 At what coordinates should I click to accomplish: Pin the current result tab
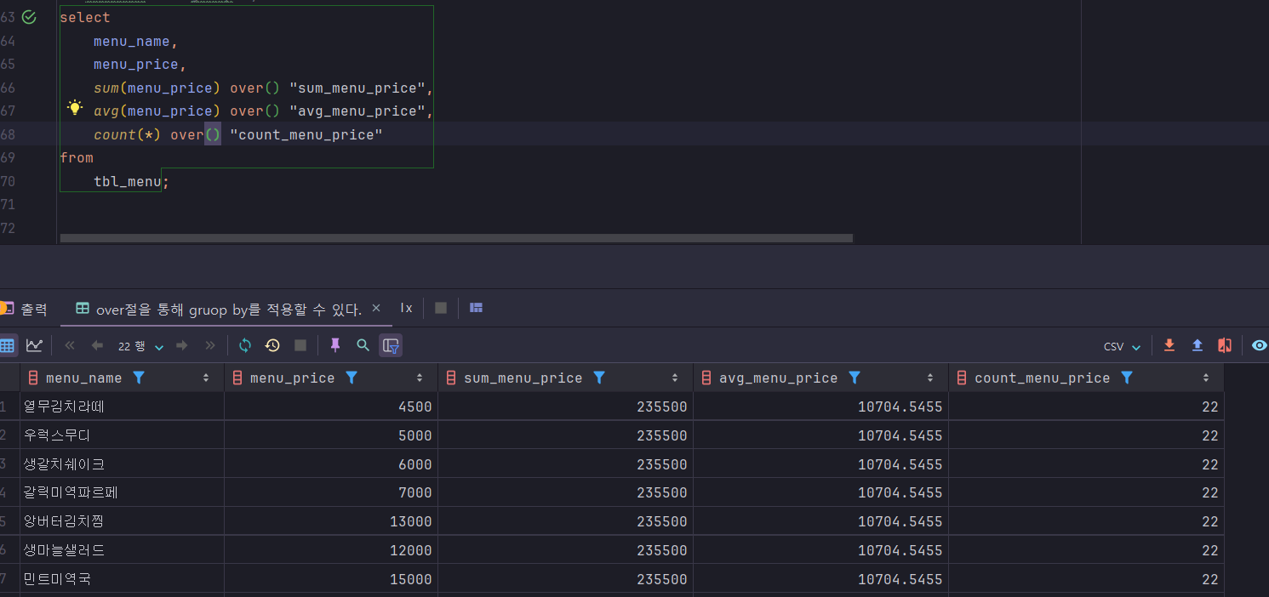[335, 345]
